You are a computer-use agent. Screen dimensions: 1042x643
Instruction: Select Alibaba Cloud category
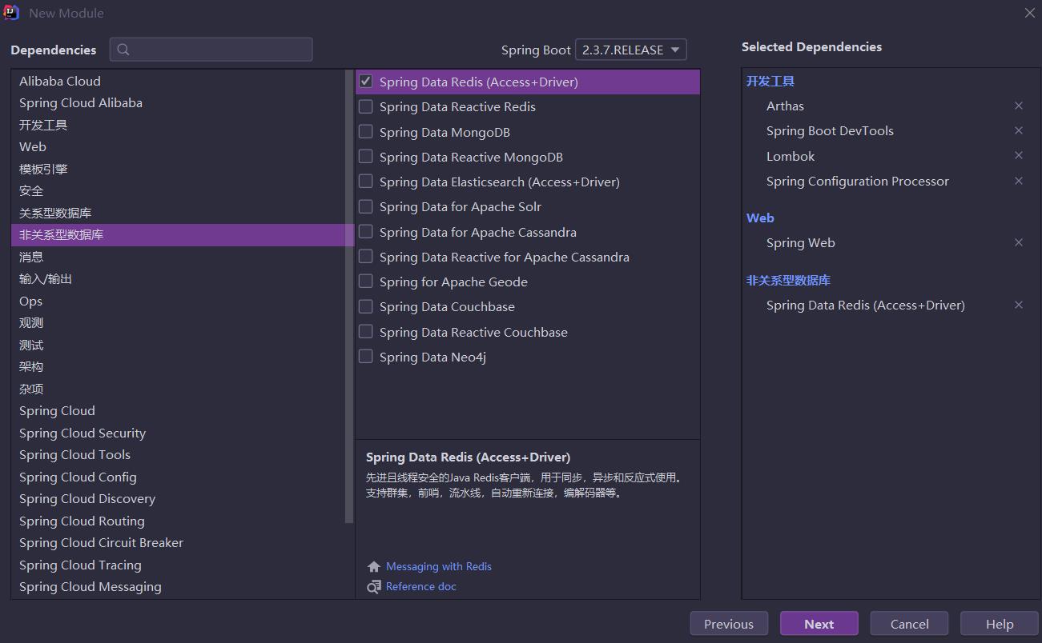point(178,81)
